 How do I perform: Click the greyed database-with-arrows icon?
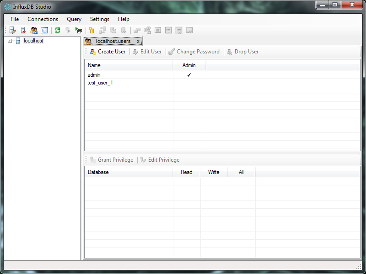pyautogui.click(x=102, y=30)
